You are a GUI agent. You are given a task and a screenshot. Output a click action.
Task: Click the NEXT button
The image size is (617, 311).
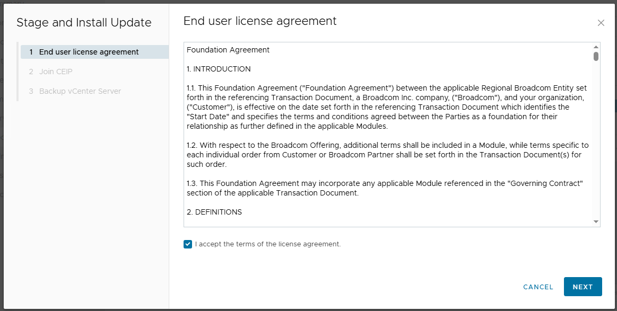(583, 287)
